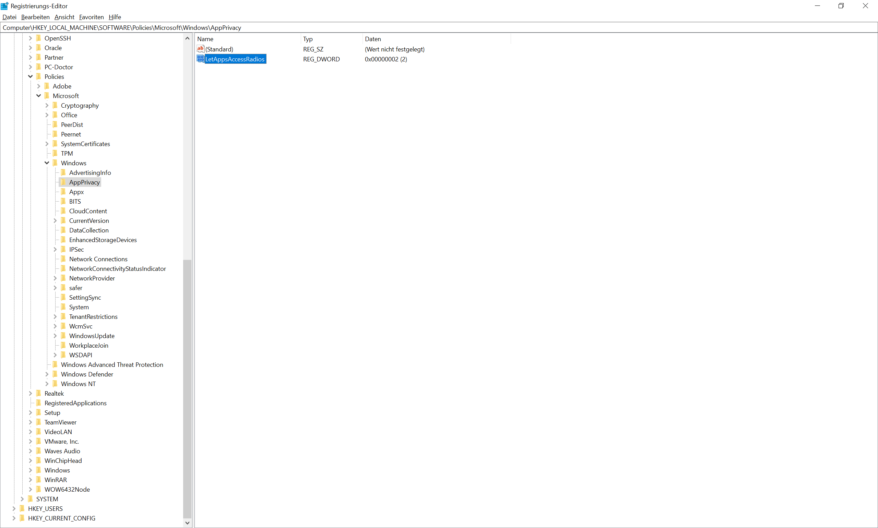878x528 pixels.
Task: Click the 0x00000002 (2) data cell
Action: [386, 59]
